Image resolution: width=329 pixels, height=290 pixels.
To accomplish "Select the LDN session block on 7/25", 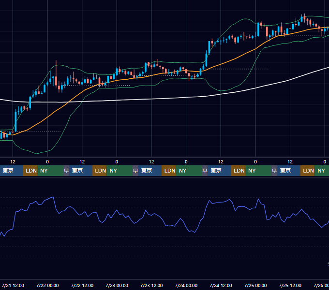I will [x=307, y=171].
